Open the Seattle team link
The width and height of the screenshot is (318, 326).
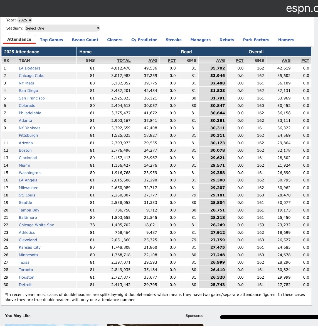(x=25, y=203)
